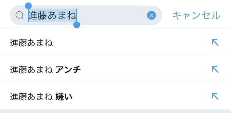The height and width of the screenshot is (113, 231).
Task: Select the 進藤あまね 嫌い suggestion
Action: [115, 96]
